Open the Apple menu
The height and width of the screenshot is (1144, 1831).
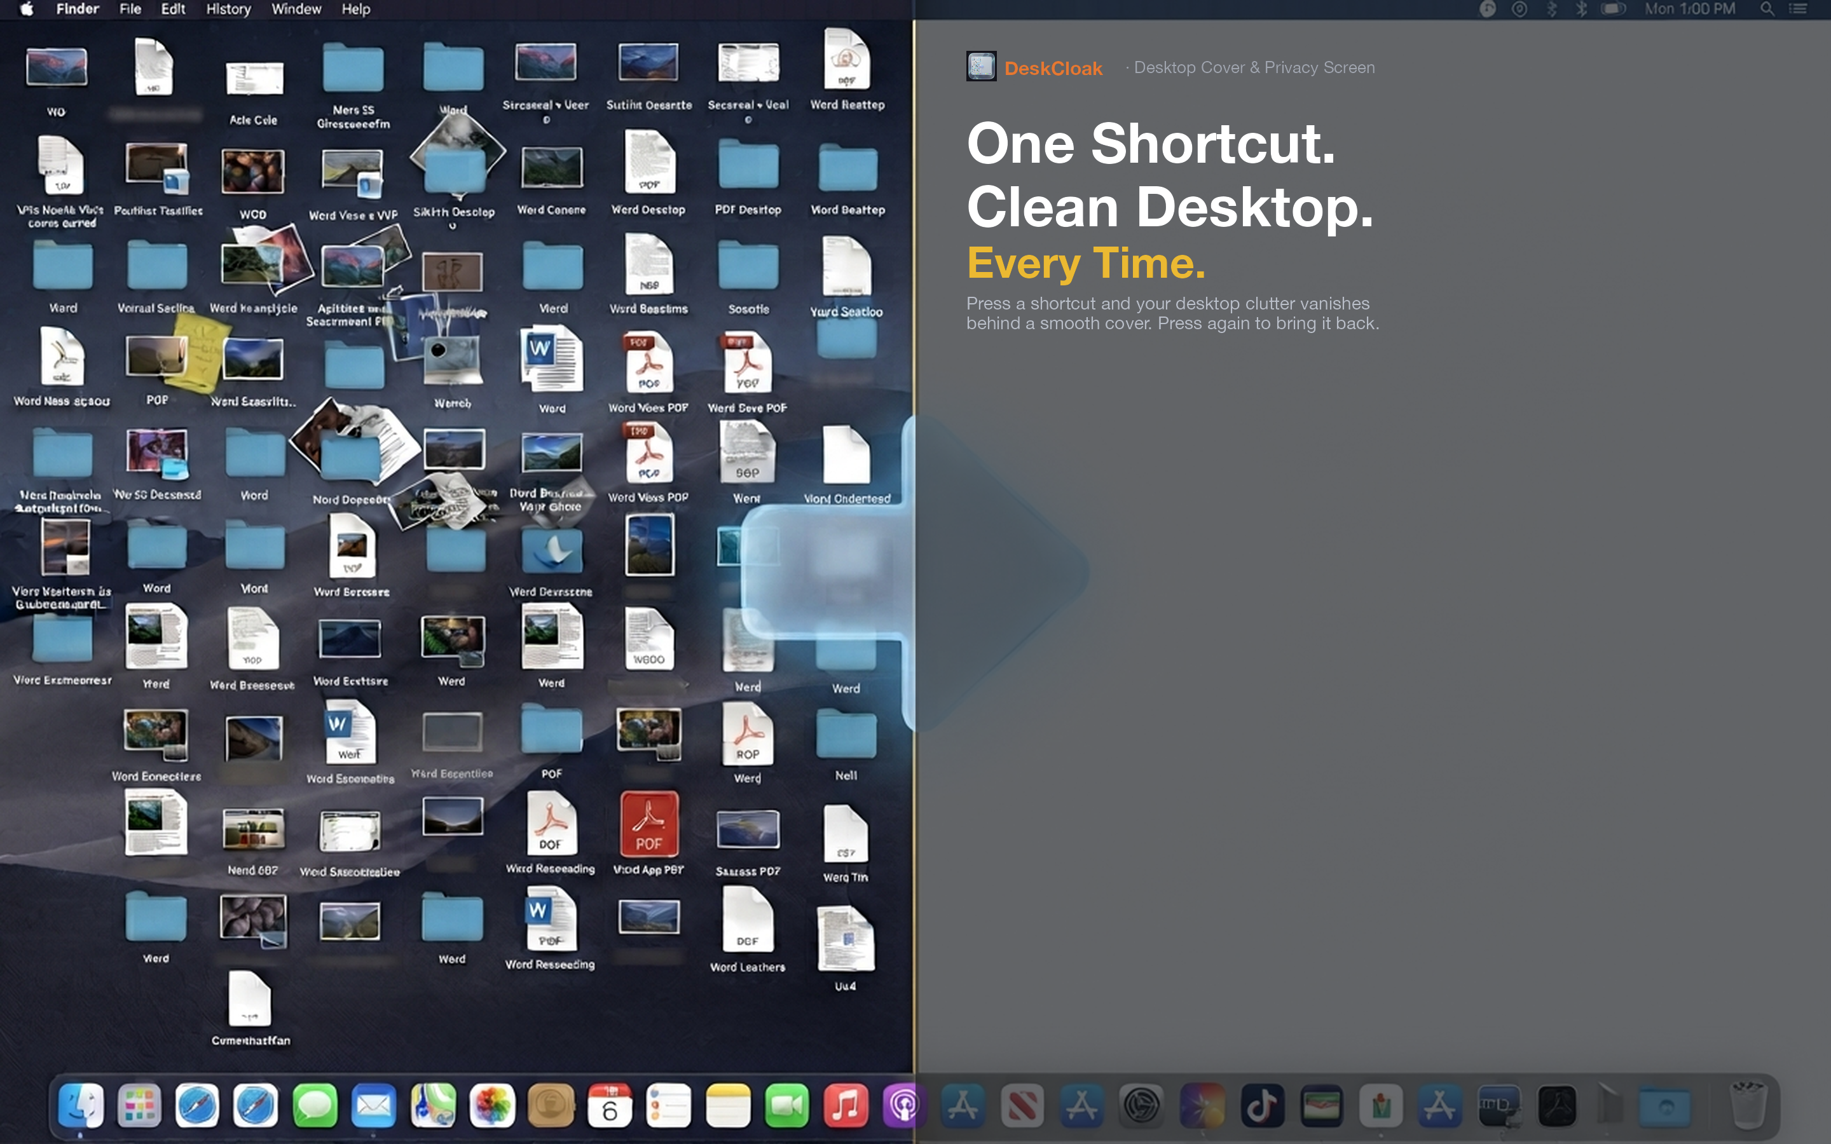point(27,9)
